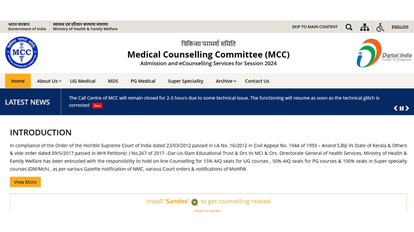Open the search magnifier icon
The image size is (414, 232).
click(x=349, y=27)
